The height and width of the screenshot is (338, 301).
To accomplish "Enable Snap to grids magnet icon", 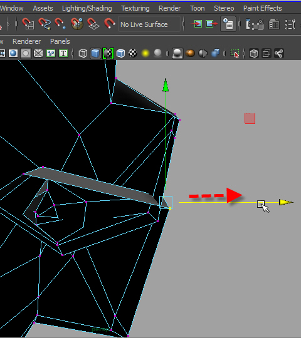I will coord(28,24).
